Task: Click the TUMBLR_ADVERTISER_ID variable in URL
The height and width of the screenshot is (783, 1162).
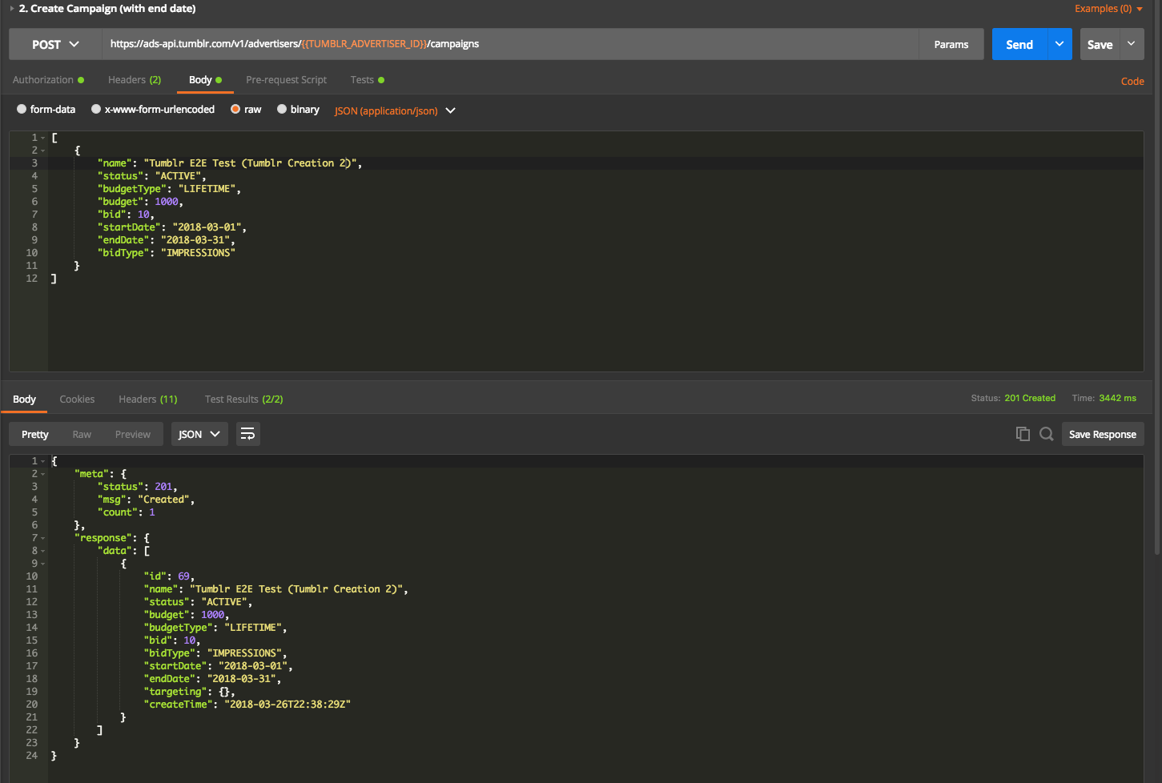Action: pos(364,44)
